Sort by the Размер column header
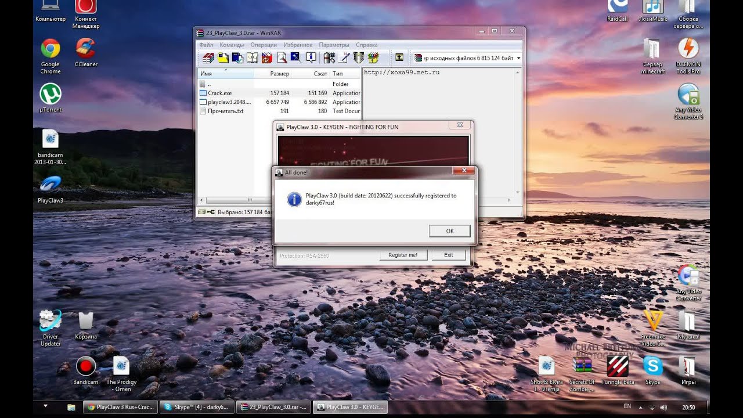This screenshot has width=743, height=418. (x=273, y=74)
